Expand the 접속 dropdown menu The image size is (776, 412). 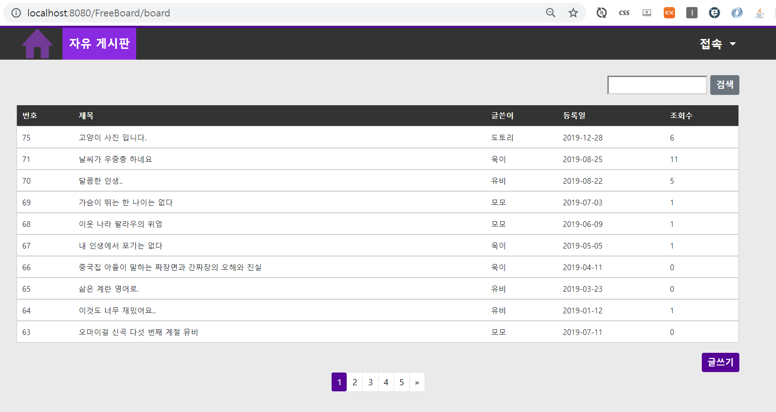(718, 44)
